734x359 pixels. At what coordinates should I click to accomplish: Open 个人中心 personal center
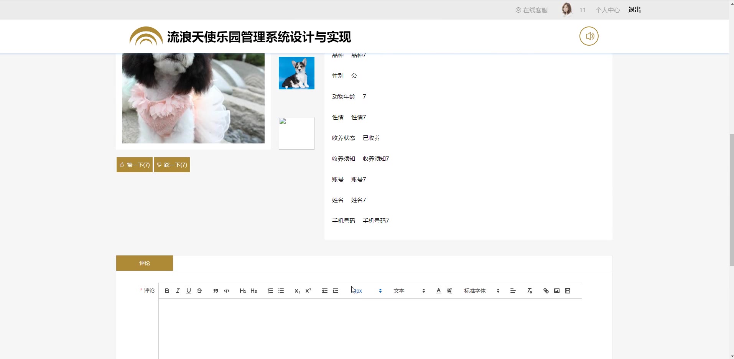pos(607,10)
